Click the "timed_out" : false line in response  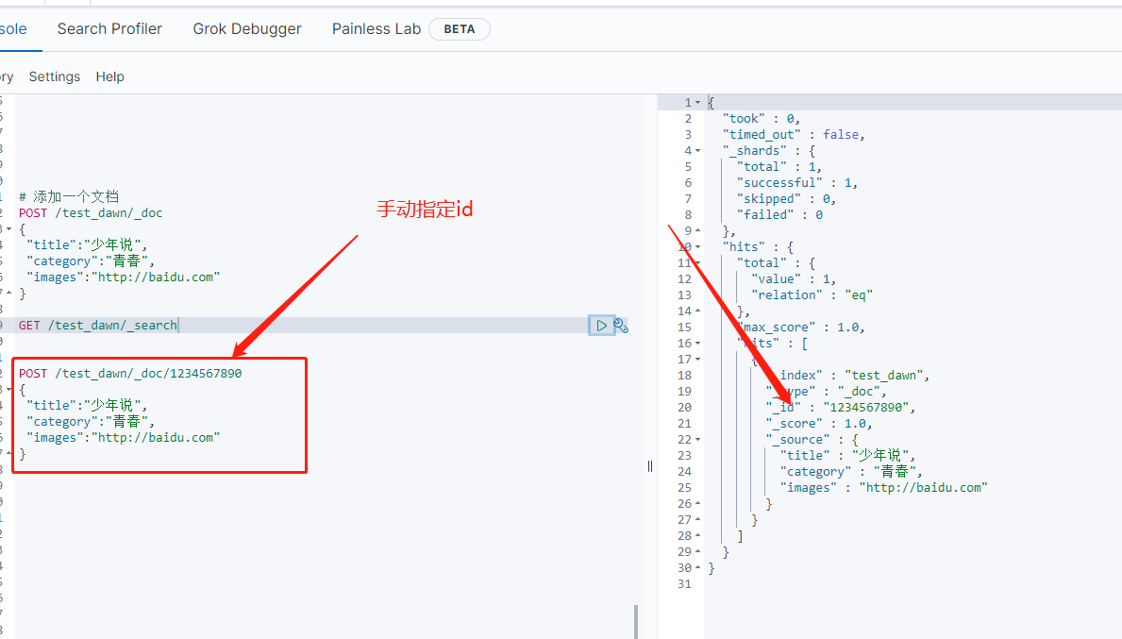pos(794,135)
